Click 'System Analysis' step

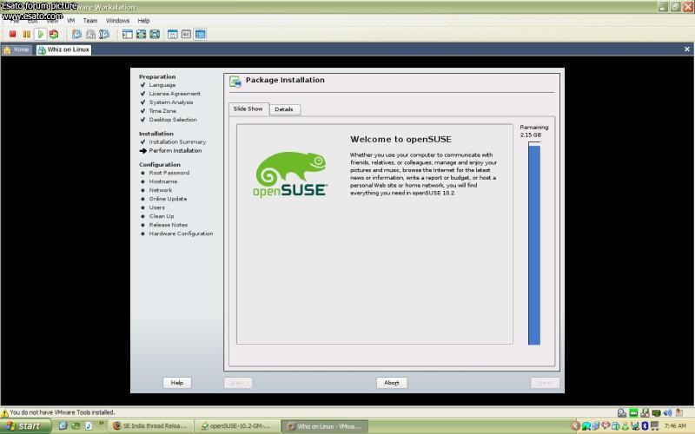(171, 102)
